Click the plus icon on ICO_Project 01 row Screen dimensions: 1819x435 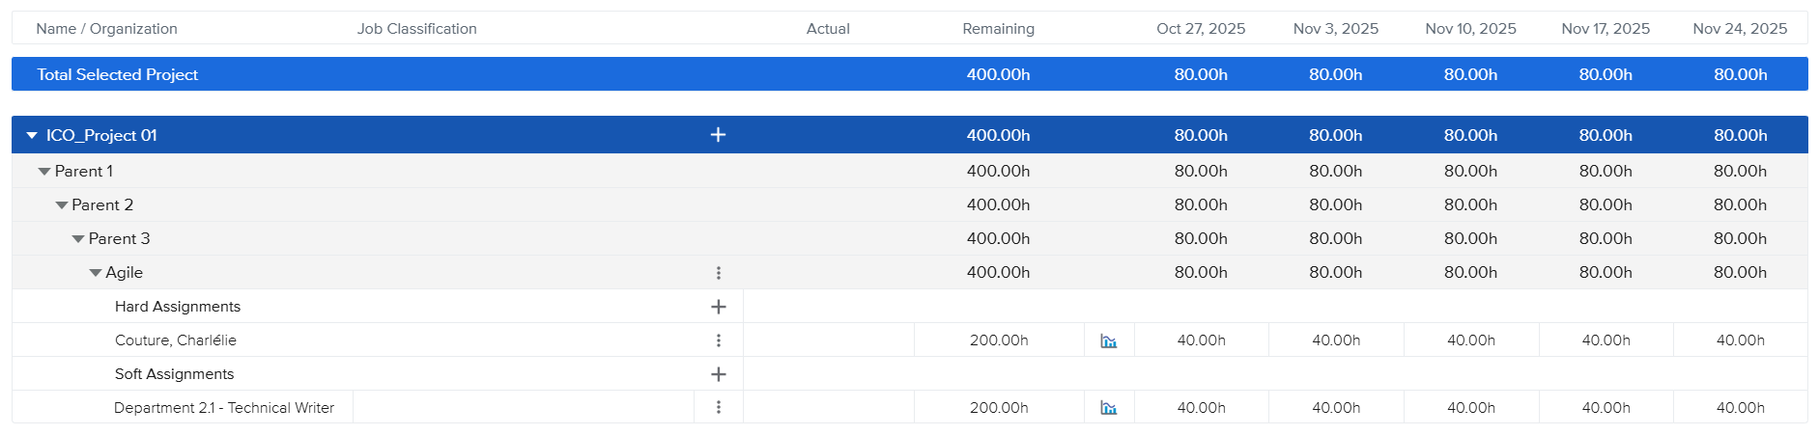click(718, 135)
